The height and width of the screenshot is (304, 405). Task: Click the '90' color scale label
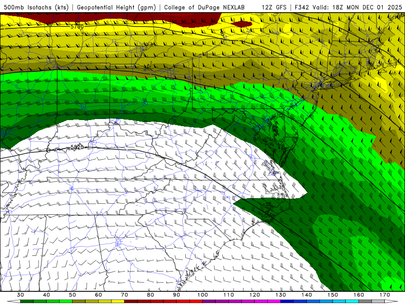(x=177, y=295)
